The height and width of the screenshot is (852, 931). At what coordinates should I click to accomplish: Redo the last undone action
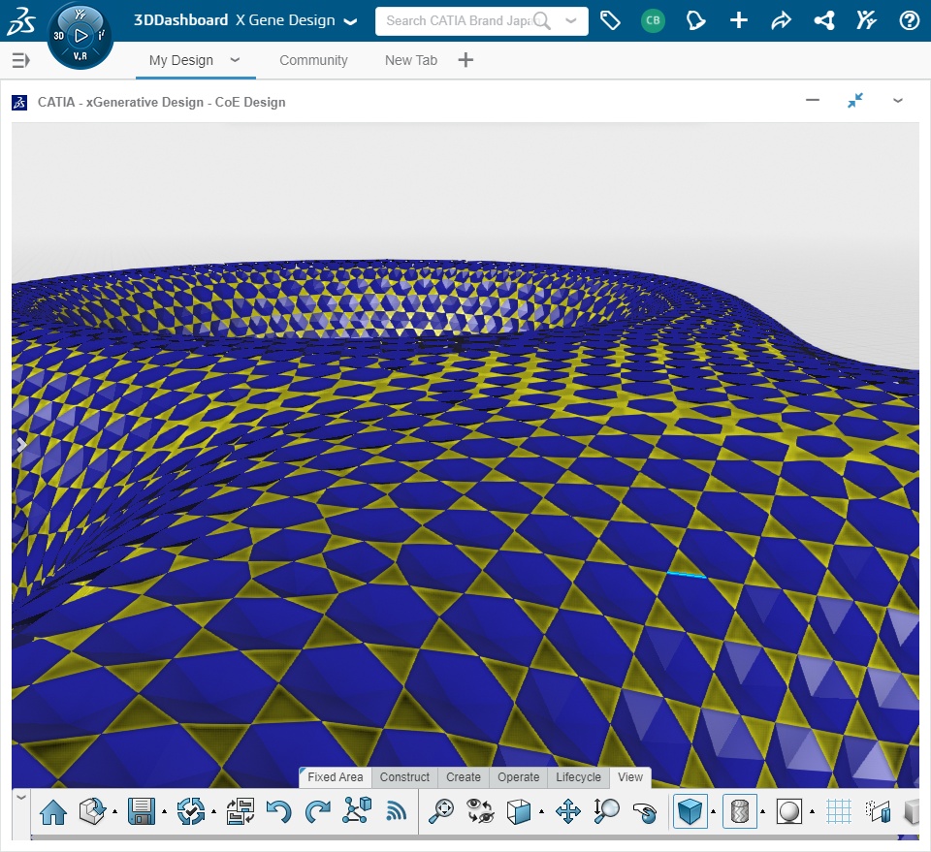(317, 811)
